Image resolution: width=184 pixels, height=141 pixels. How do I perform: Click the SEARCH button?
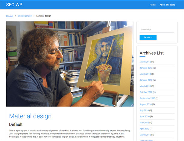click(x=148, y=37)
